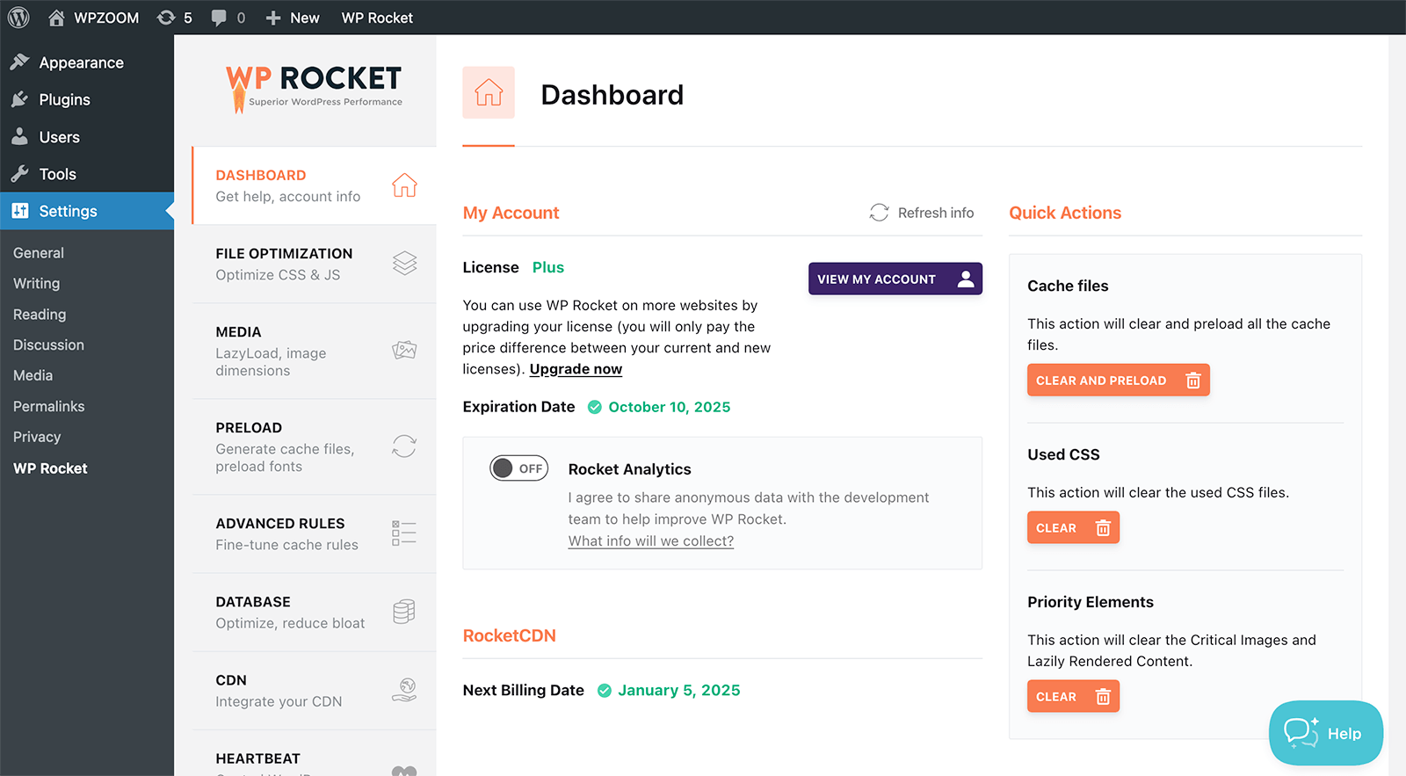
Task: Click the large Dashboard header home icon
Action: click(489, 92)
